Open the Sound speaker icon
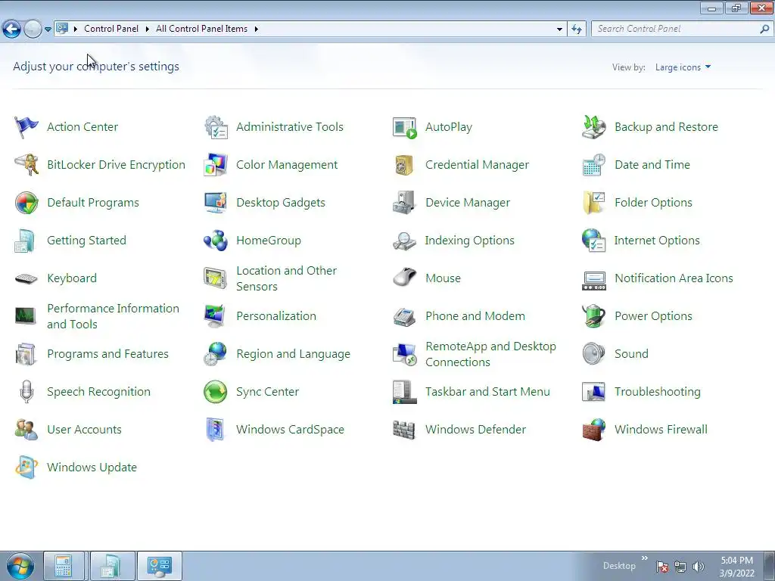 click(x=593, y=354)
